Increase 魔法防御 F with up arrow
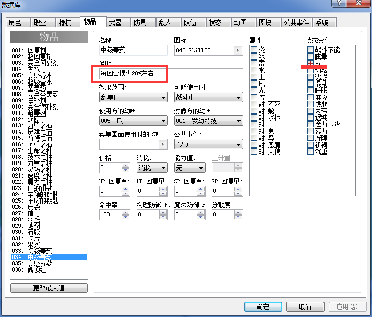 (201, 213)
